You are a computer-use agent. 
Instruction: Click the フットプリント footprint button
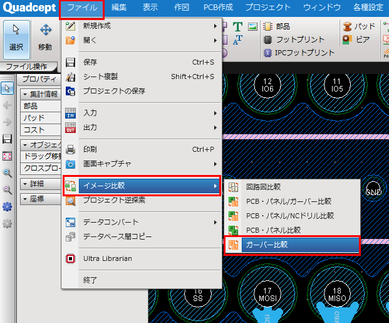tap(294, 40)
